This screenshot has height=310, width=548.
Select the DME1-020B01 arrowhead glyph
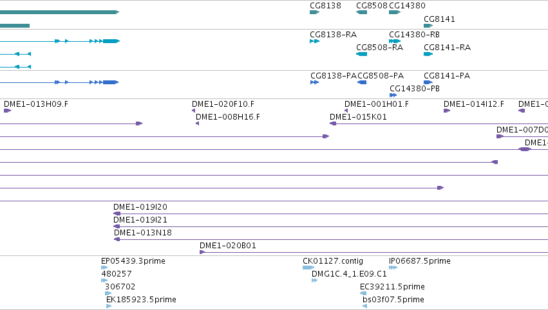[202, 252]
